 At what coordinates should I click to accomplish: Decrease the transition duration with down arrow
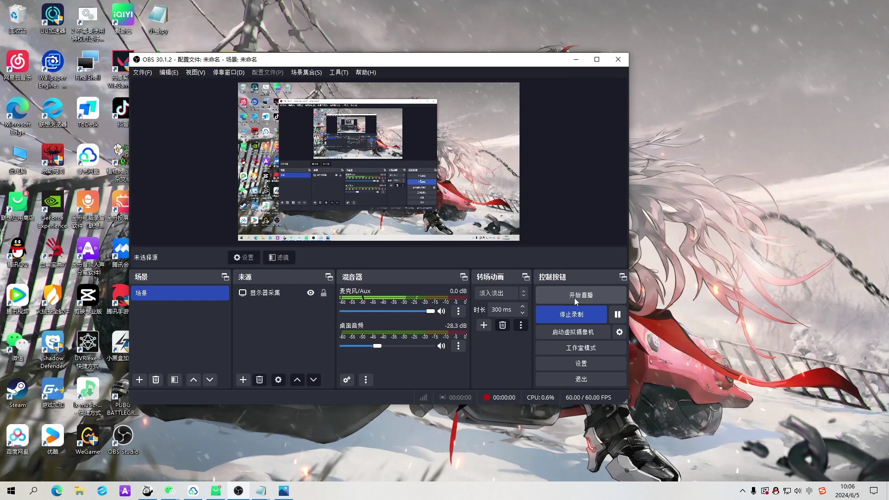522,313
